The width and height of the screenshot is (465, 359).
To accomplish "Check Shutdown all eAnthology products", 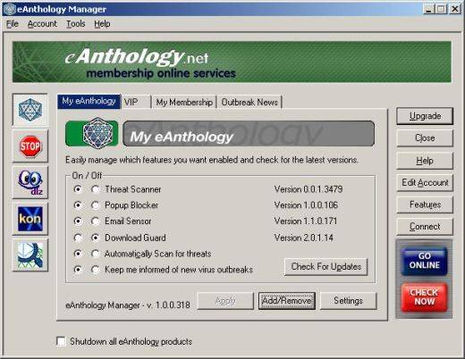I will (61, 341).
